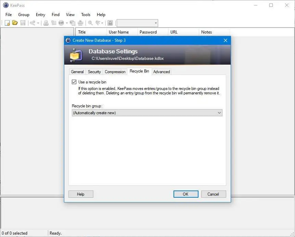Click the Lock Workspace padlock icon

point(110,23)
